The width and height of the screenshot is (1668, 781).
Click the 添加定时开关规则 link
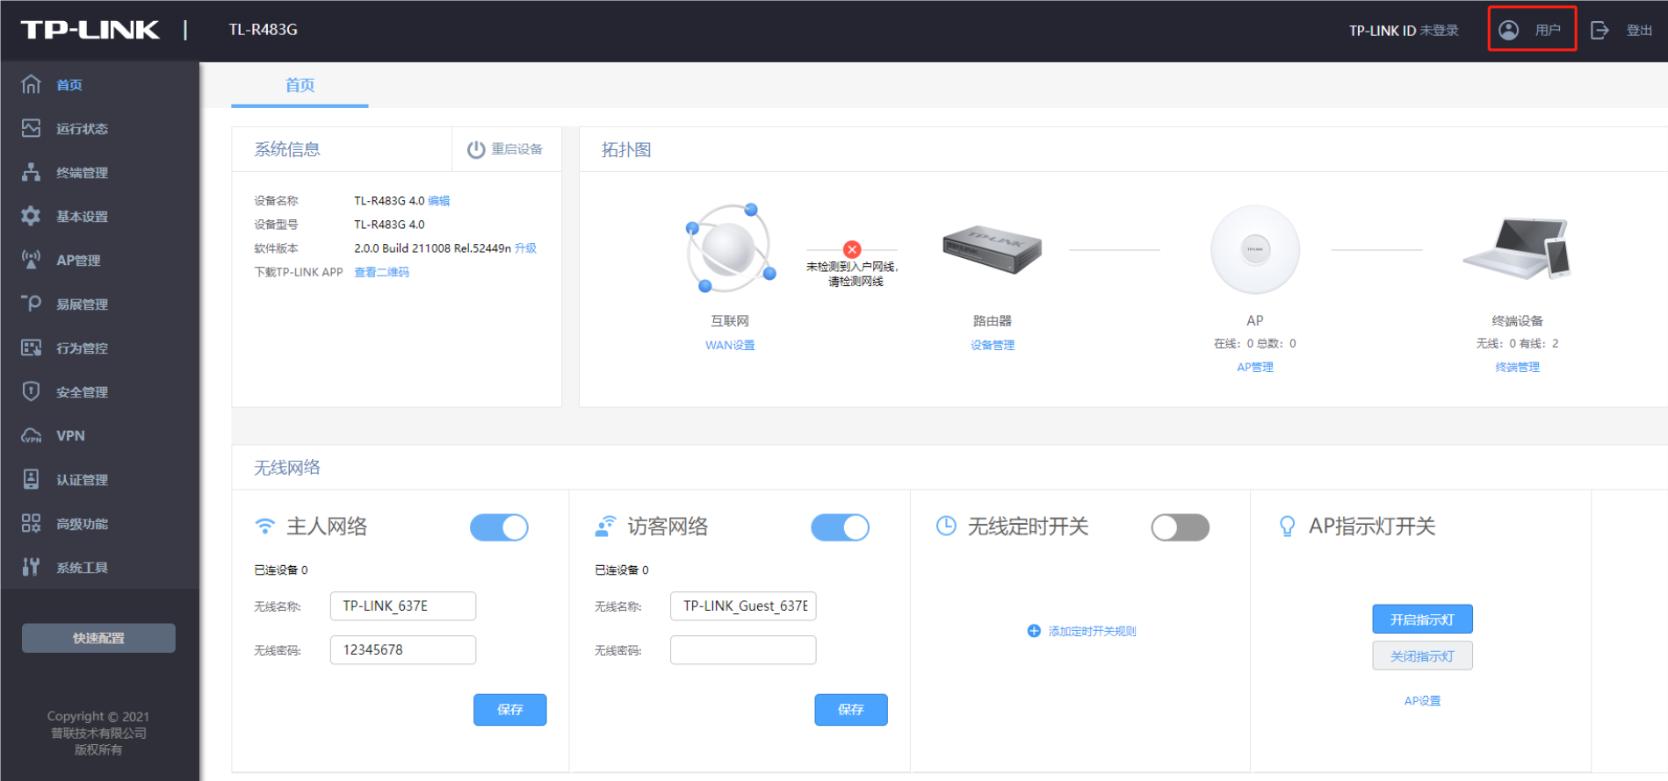pyautogui.click(x=1092, y=631)
